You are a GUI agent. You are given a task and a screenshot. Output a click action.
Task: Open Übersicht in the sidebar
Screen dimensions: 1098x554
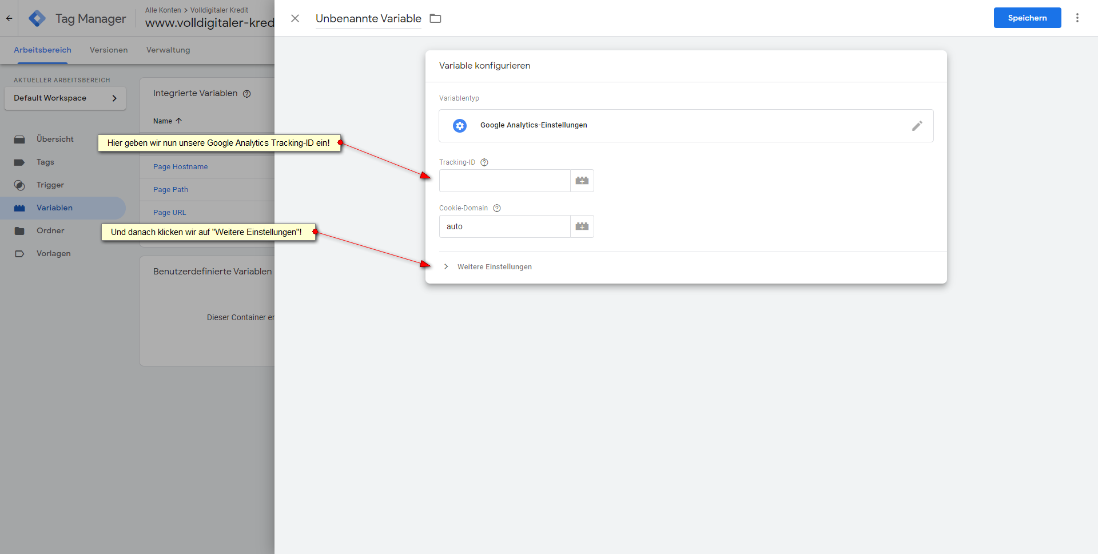pos(55,139)
